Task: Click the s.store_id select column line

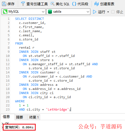Action: (29, 39)
